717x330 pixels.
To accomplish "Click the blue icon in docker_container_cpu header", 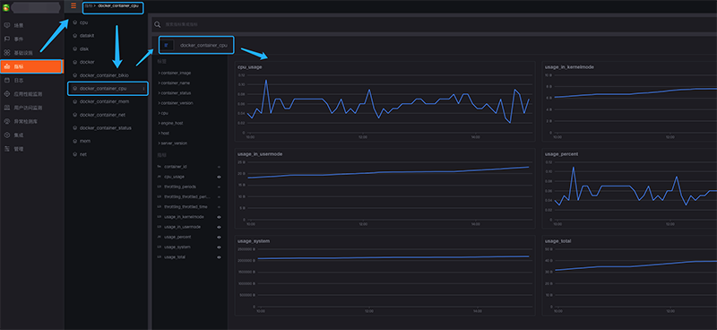I will (167, 46).
